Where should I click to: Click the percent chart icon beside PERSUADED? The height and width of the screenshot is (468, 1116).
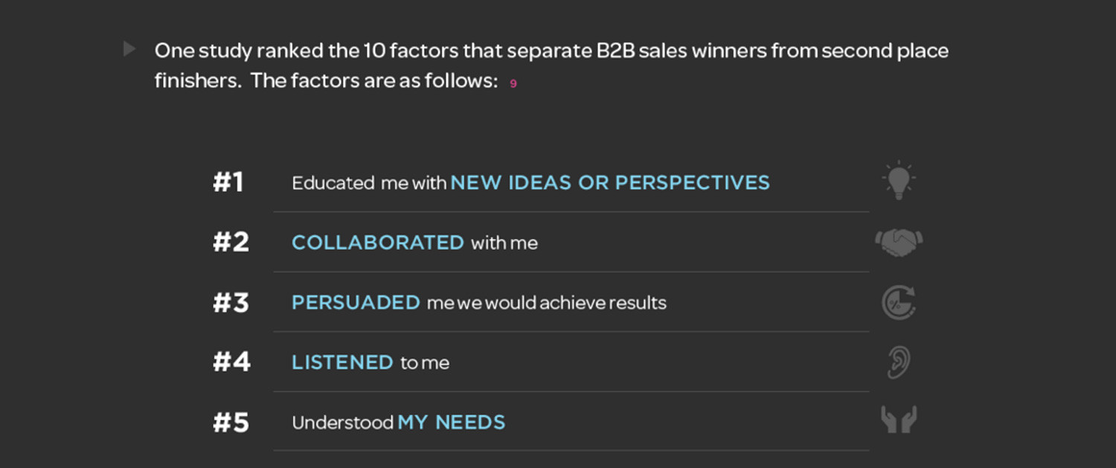tap(899, 303)
